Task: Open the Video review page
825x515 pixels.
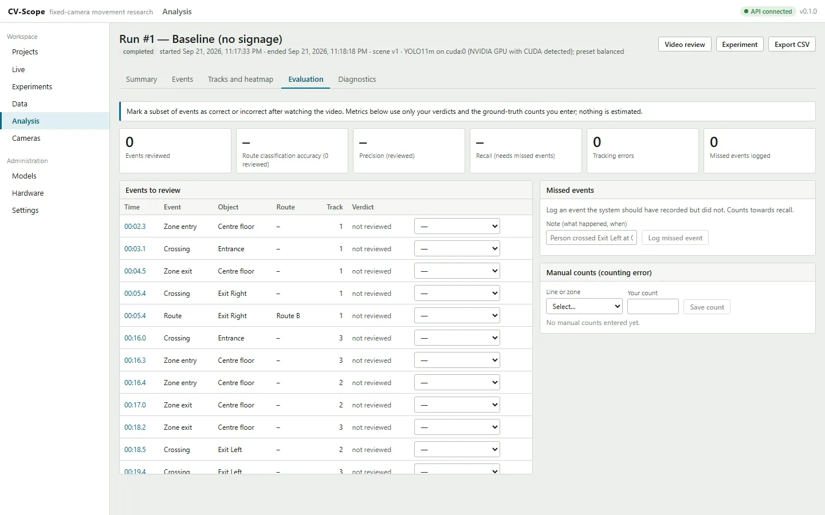Action: click(x=685, y=45)
